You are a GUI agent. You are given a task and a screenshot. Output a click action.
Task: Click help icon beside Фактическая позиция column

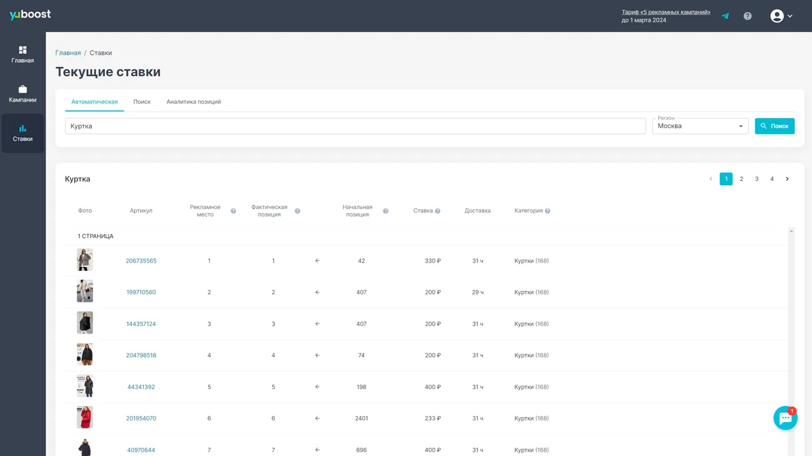tap(297, 211)
